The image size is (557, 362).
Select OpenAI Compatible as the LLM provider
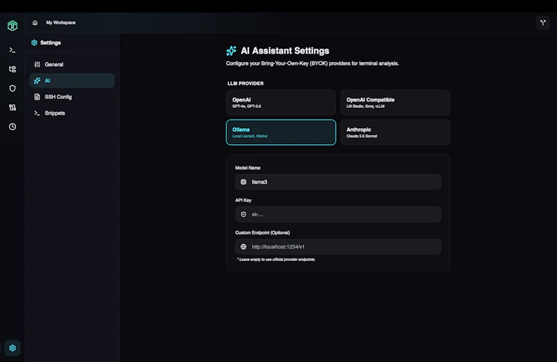point(395,102)
